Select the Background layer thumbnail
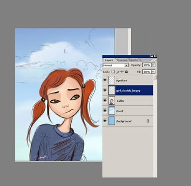Viewport: 191px width, 186px height. click(112, 120)
